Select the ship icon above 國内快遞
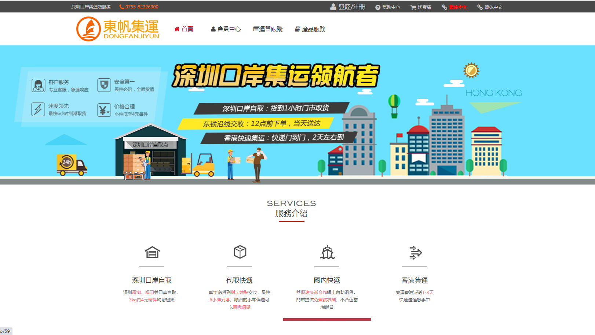Viewport: 595px width, 335px height. [327, 252]
